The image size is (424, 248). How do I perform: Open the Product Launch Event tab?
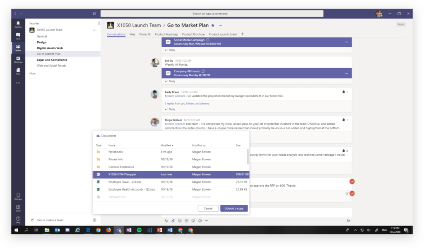[x=223, y=34]
